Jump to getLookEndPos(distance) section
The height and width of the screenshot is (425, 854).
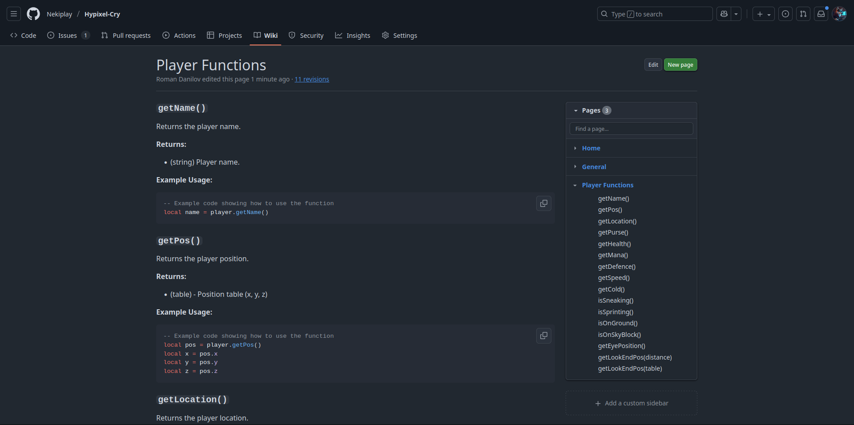click(635, 357)
